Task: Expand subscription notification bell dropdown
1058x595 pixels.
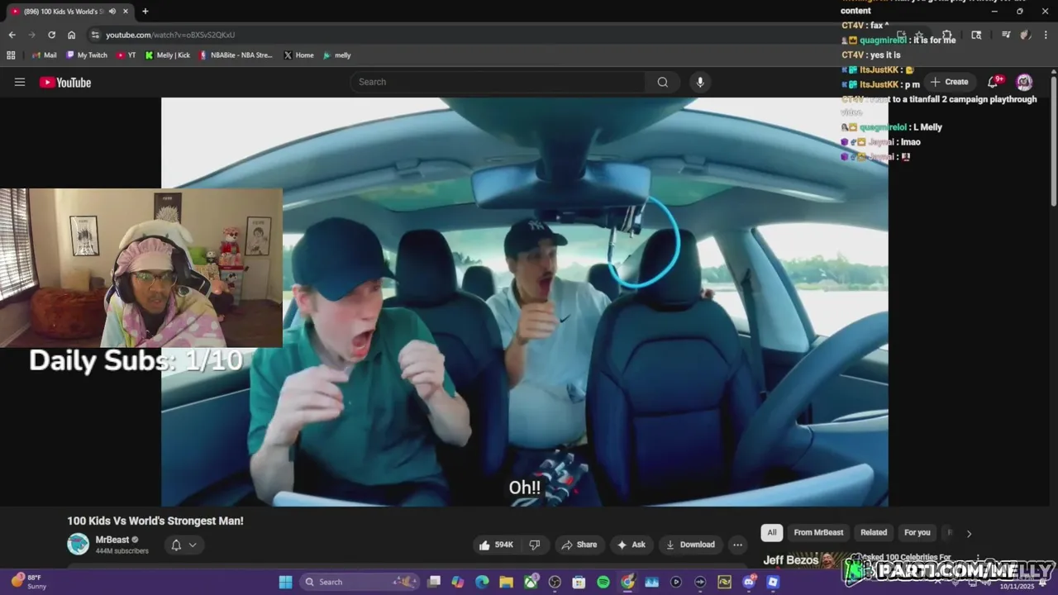Action: pos(183,545)
